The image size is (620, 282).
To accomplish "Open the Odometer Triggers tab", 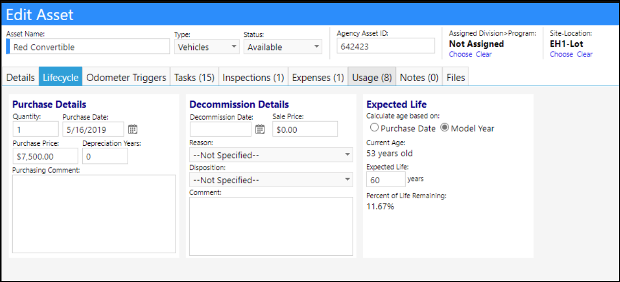I will (126, 78).
